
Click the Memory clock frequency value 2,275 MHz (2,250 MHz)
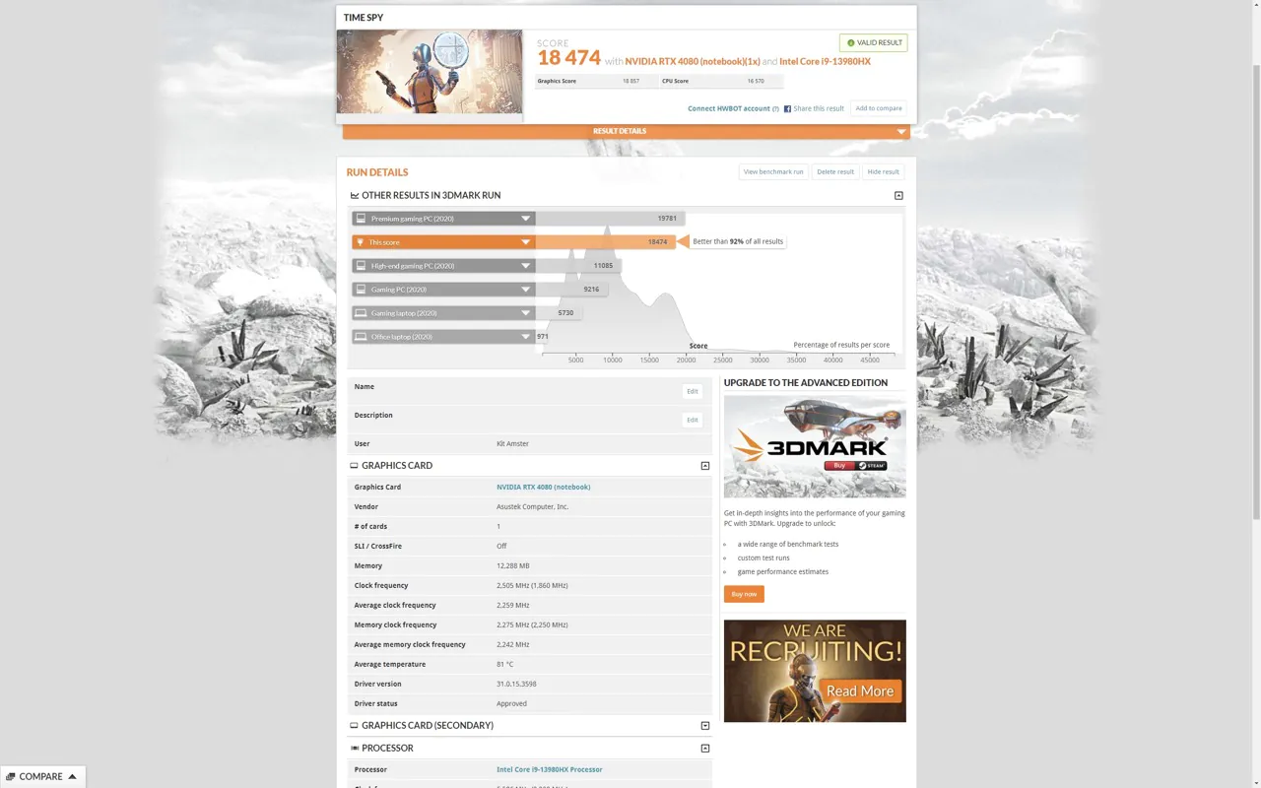pos(532,624)
